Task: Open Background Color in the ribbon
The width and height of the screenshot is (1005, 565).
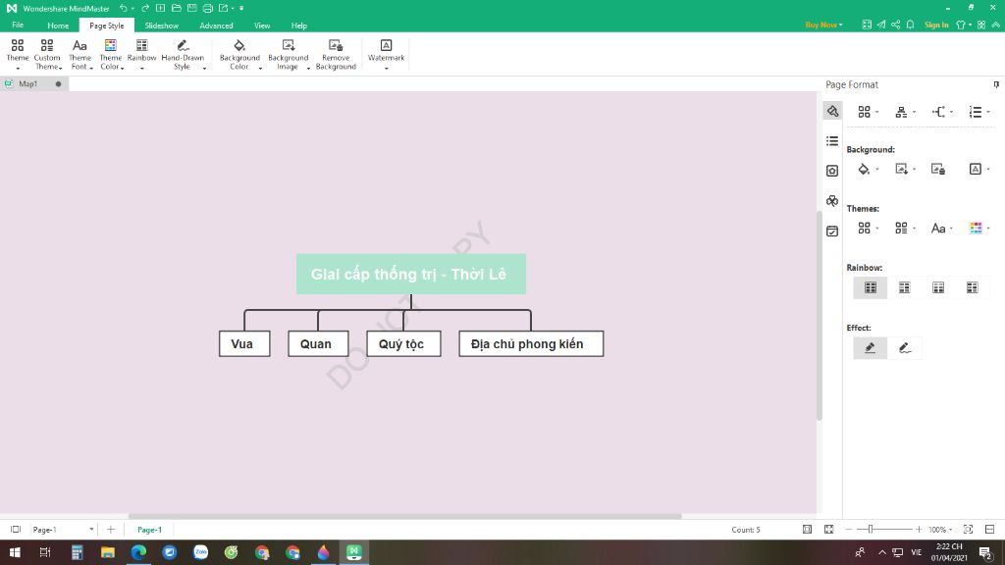Action: (x=239, y=55)
